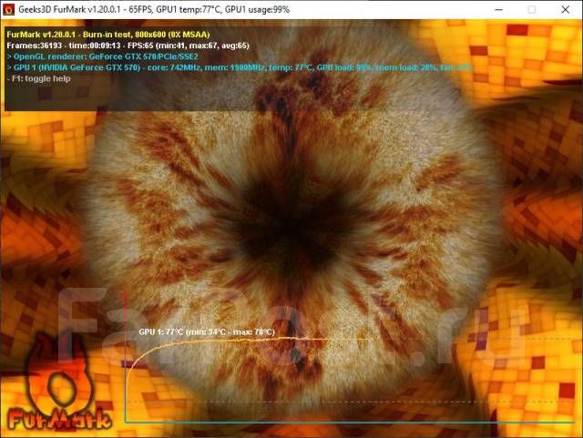Select the Frames and FPS statistics line
The height and width of the screenshot is (438, 583).
pos(128,44)
